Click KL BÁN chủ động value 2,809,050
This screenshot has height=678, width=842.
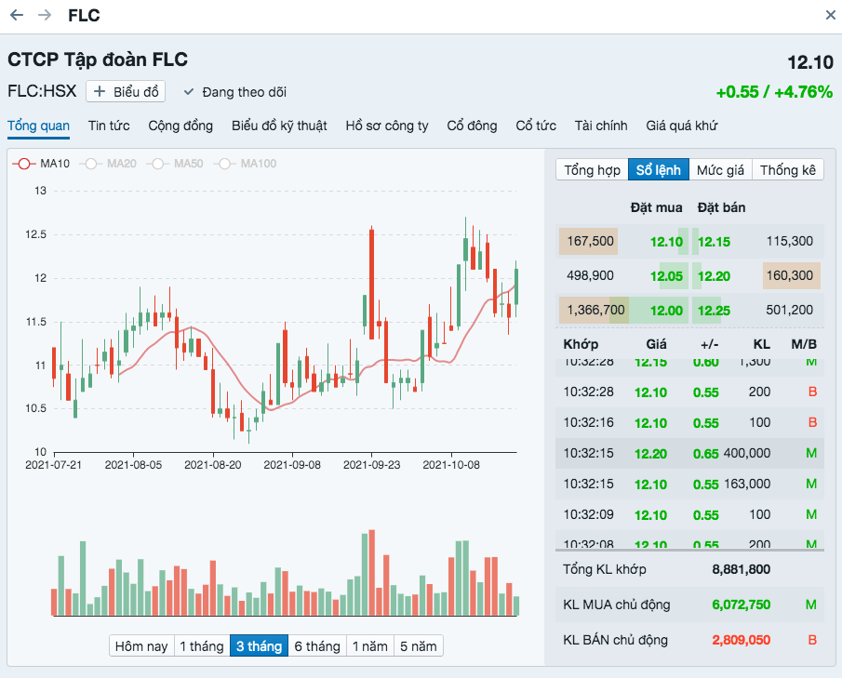pos(741,641)
